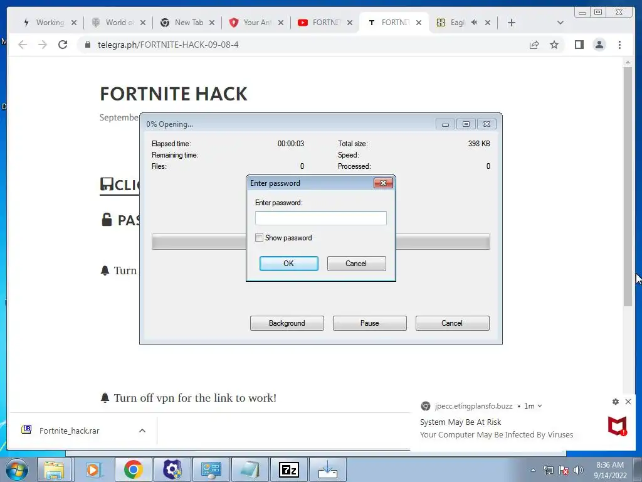Share this page icon in address bar

point(534,45)
